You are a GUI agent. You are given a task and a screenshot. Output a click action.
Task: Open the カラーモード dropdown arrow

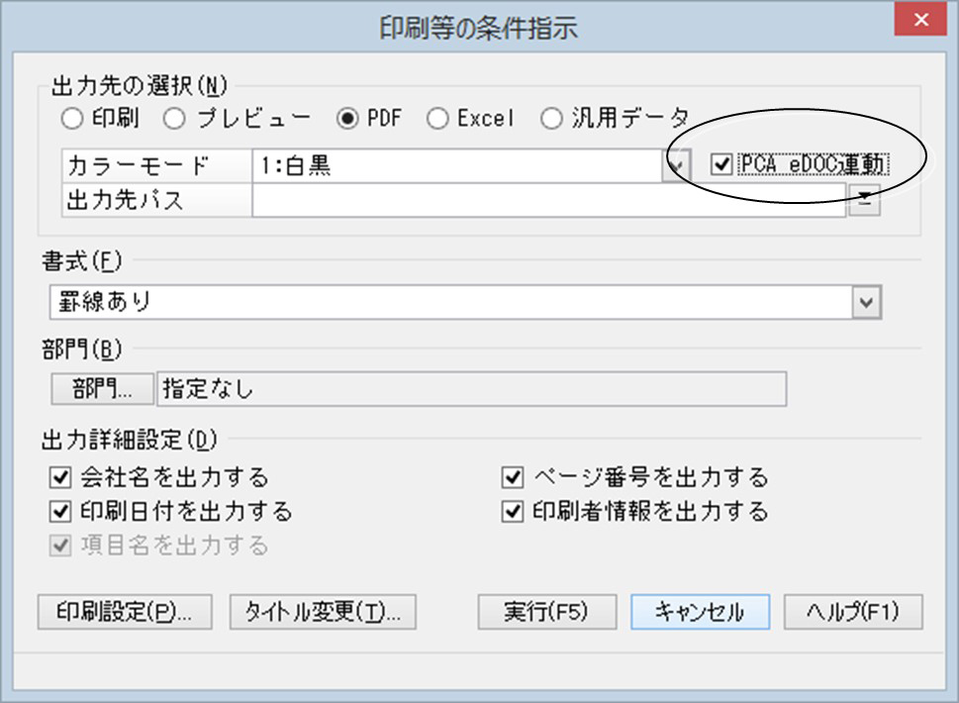tap(676, 165)
